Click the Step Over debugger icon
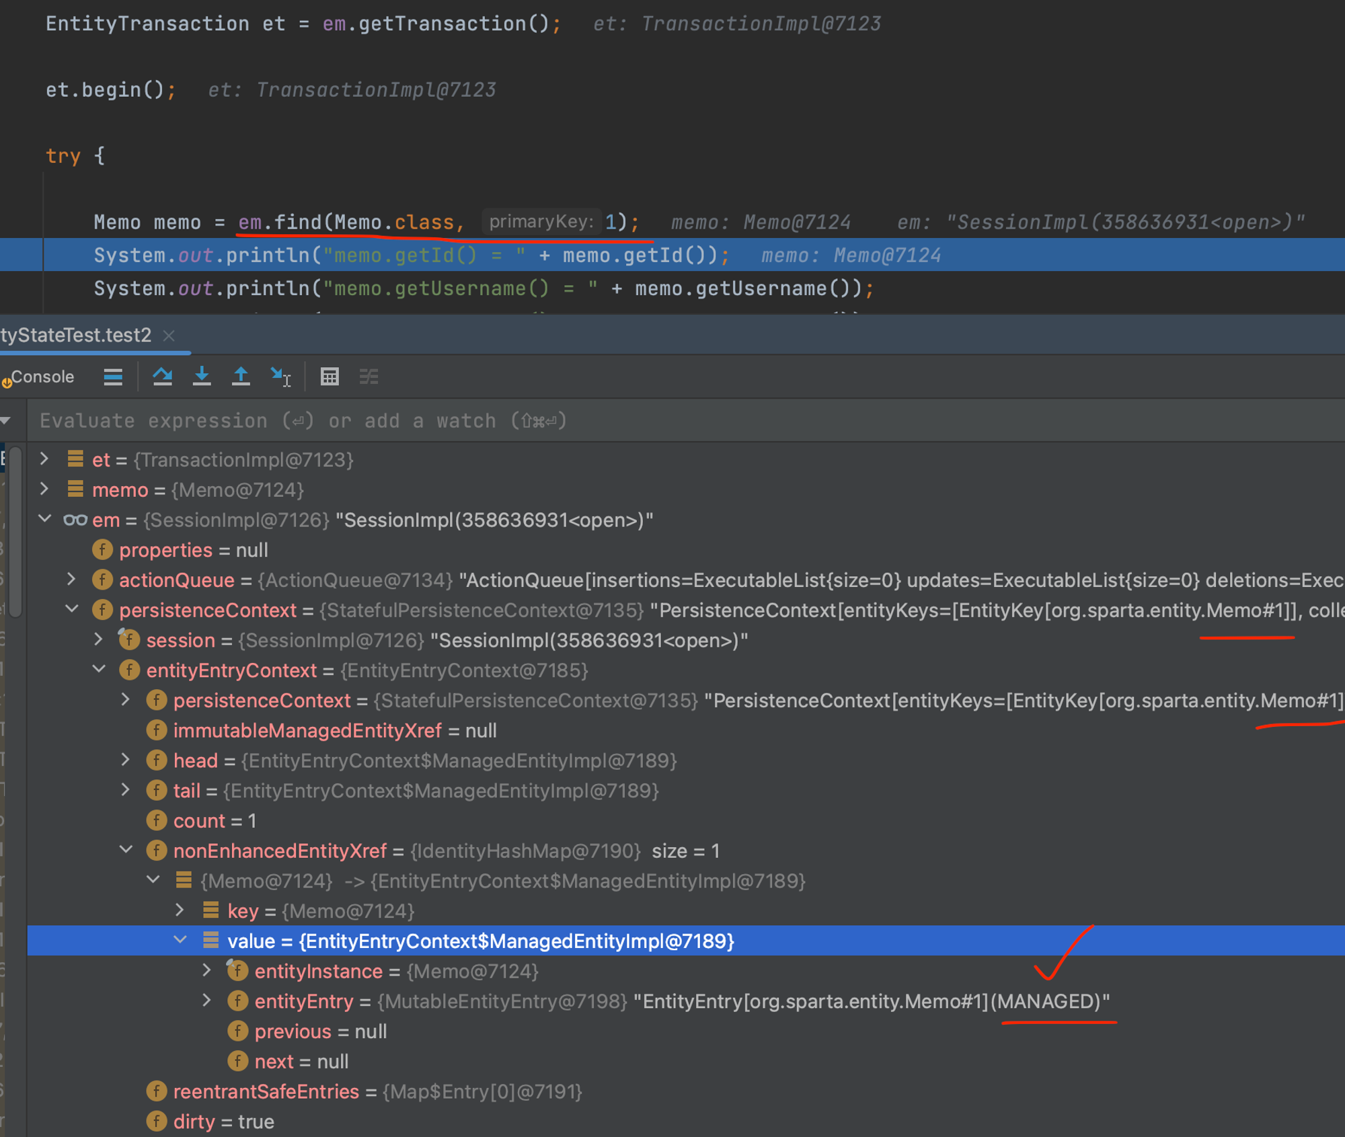The image size is (1345, 1137). coord(162,377)
